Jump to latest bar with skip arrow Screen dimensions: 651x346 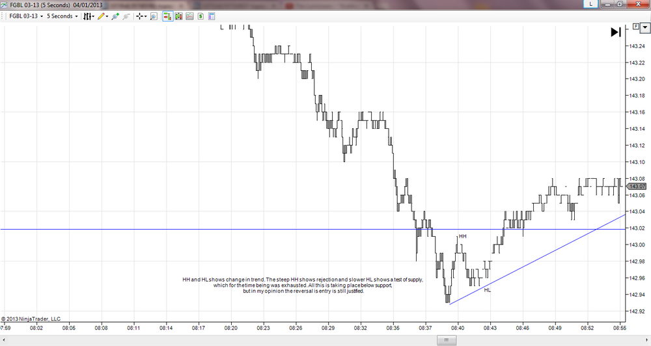tap(616, 32)
